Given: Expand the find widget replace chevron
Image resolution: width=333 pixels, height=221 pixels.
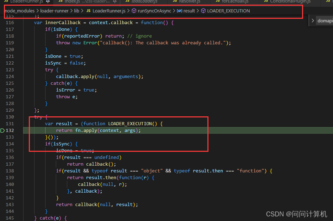Looking at the screenshot, I should (x=313, y=21).
